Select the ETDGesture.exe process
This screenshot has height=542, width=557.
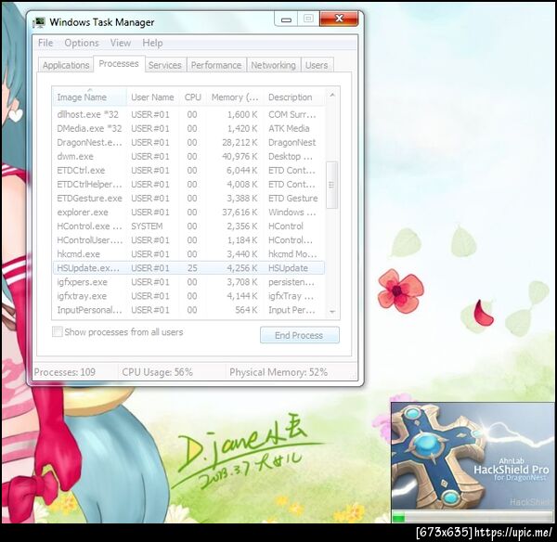point(188,199)
